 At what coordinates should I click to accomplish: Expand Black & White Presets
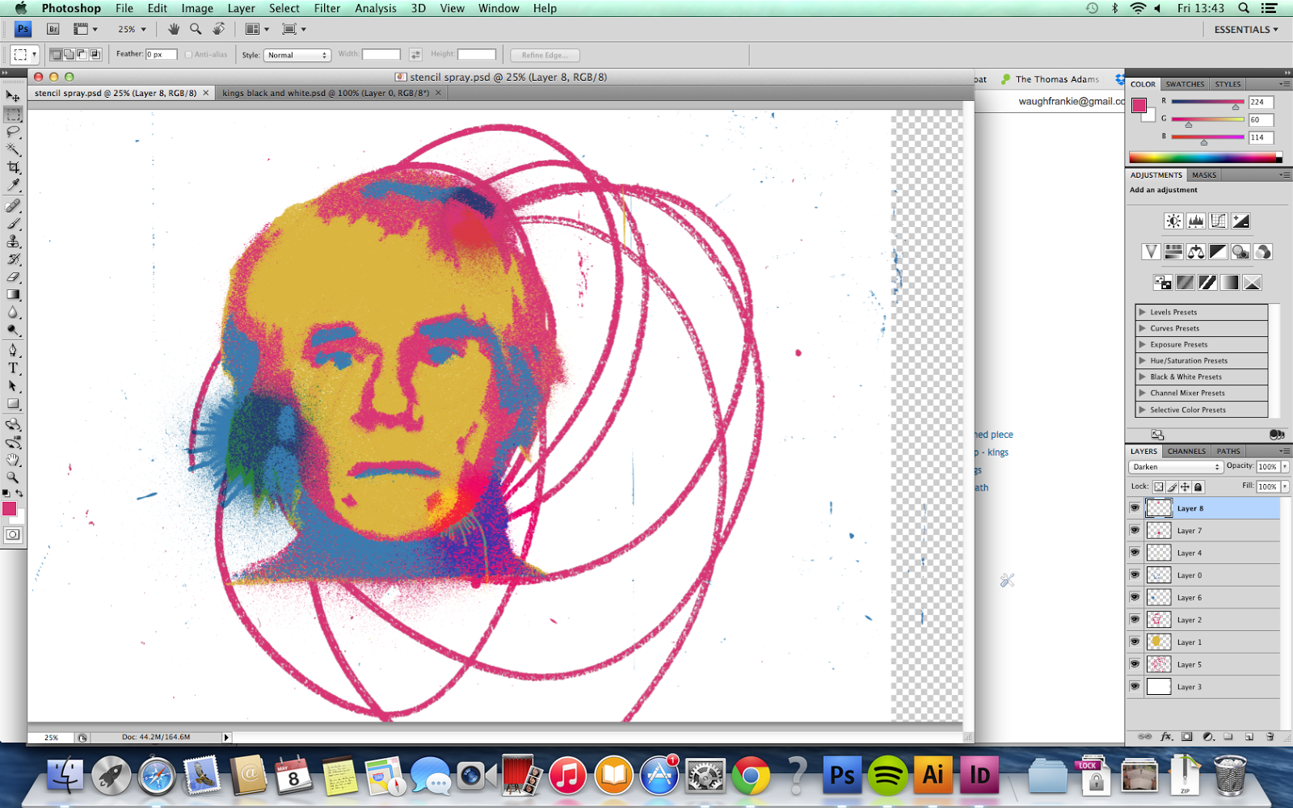(x=1143, y=377)
